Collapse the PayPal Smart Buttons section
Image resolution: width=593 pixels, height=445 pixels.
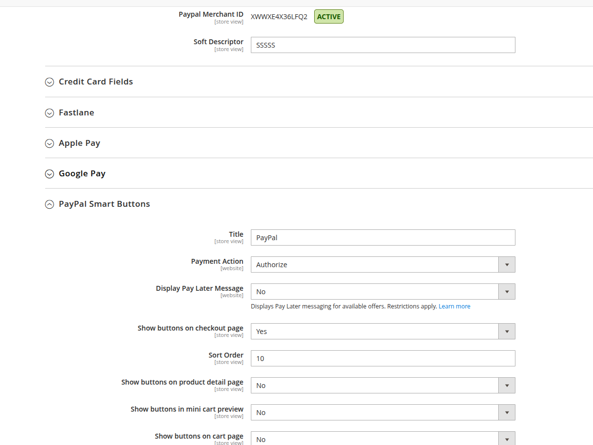tap(104, 204)
